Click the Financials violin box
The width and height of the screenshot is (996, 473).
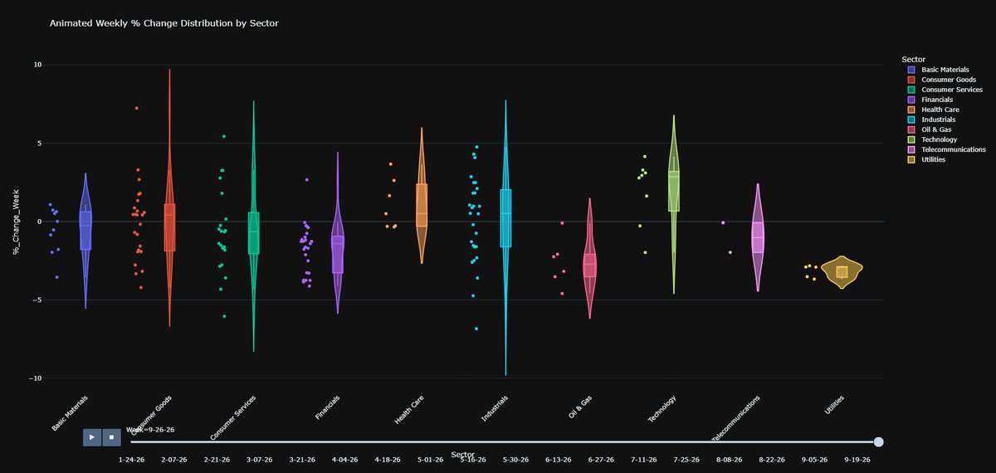coord(338,254)
